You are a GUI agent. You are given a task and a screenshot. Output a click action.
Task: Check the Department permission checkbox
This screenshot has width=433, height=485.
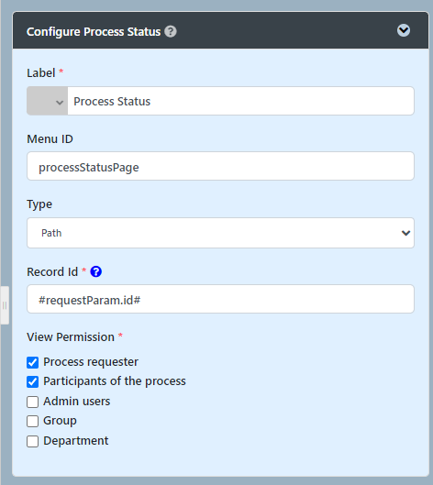[32, 441]
